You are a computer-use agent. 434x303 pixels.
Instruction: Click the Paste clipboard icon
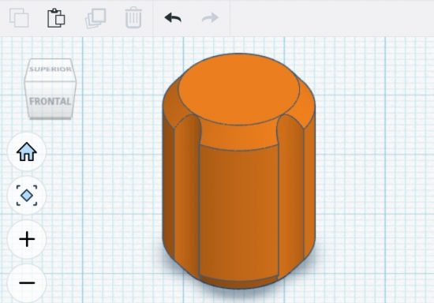56,18
